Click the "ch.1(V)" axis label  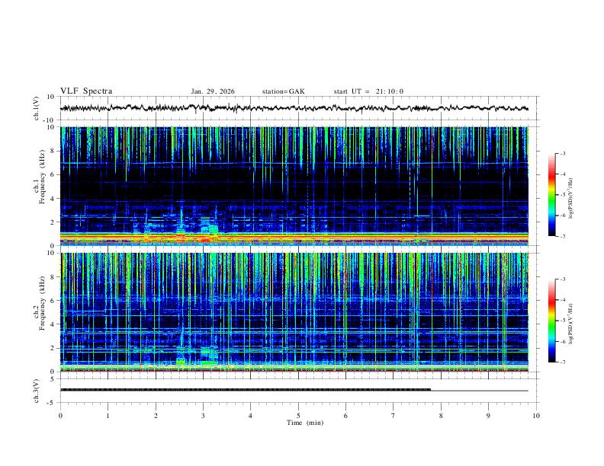(37, 108)
